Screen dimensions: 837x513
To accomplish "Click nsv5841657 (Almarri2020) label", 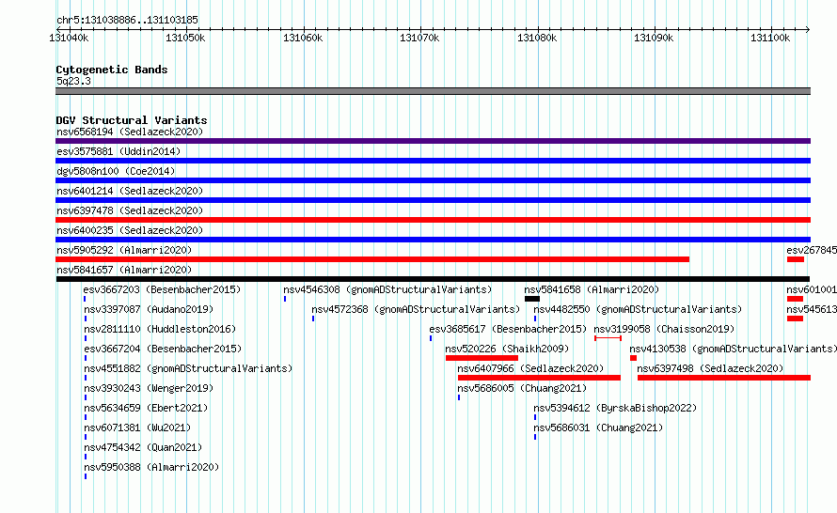I will click(124, 270).
